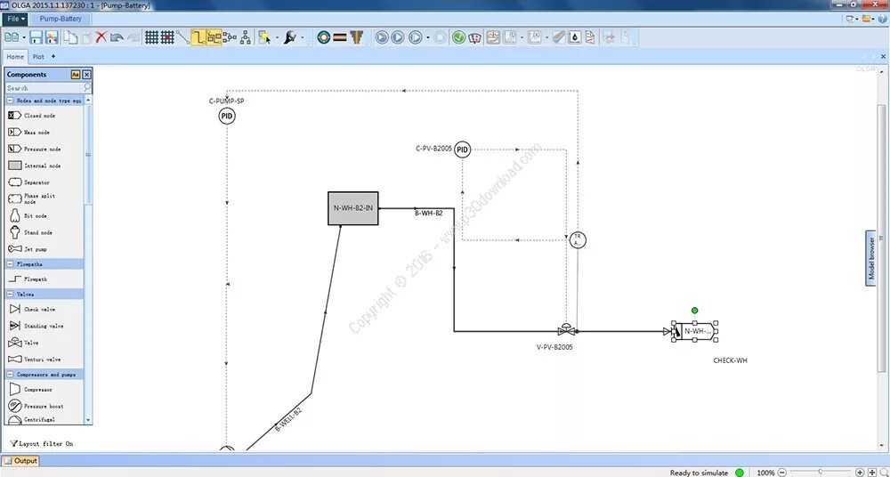Click the fluid droplet icon
Image resolution: width=890 pixels, height=477 pixels.
tap(574, 37)
